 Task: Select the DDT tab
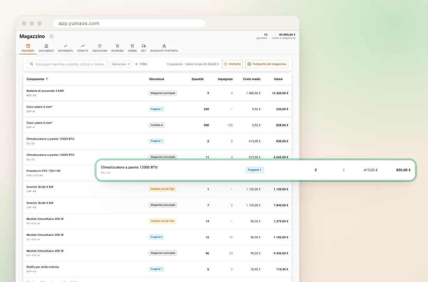tap(144, 48)
